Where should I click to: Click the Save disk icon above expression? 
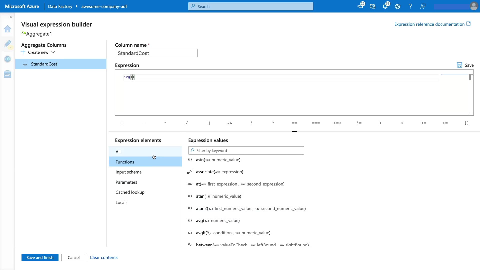click(459, 65)
